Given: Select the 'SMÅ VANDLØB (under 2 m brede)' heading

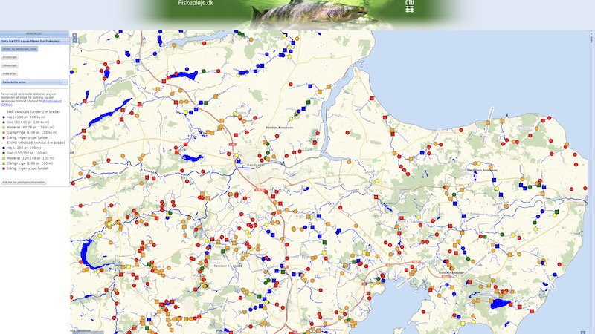Looking at the screenshot, I should tap(33, 112).
